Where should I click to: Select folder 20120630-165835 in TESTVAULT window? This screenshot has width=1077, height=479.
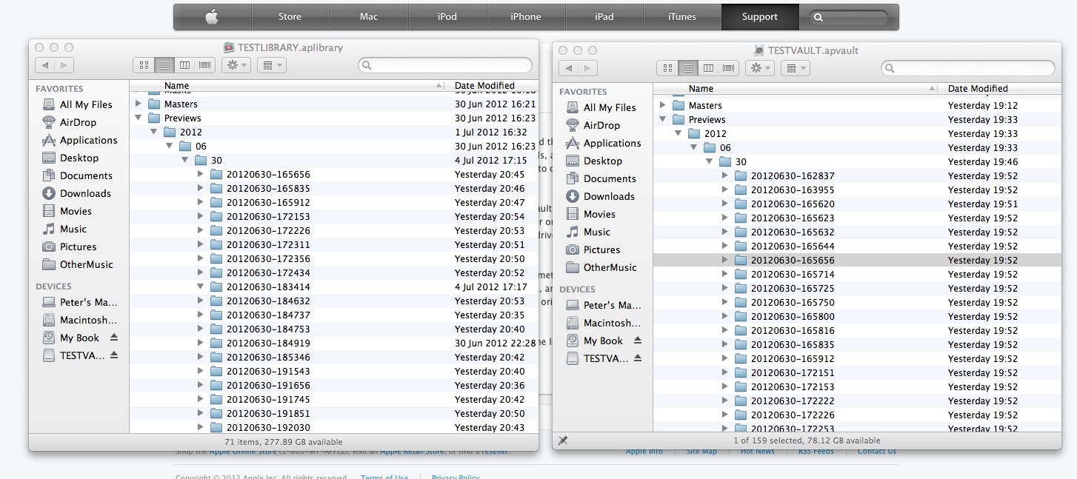pyautogui.click(x=857, y=345)
